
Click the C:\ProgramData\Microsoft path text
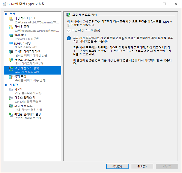pyautogui.click(x=37, y=31)
